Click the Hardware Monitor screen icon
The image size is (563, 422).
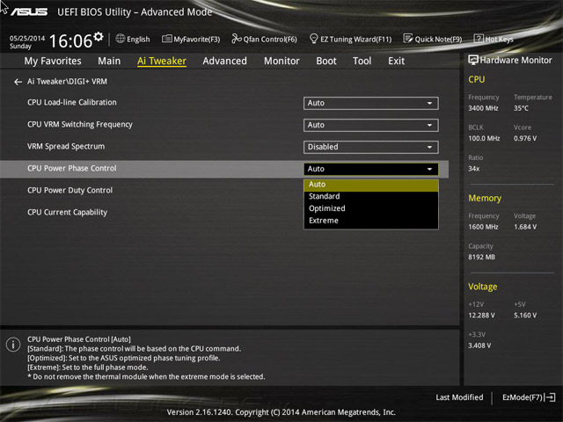pyautogui.click(x=473, y=60)
